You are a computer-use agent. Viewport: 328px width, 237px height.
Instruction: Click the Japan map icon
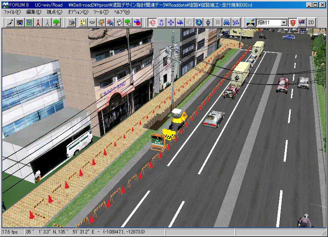tap(10, 23)
